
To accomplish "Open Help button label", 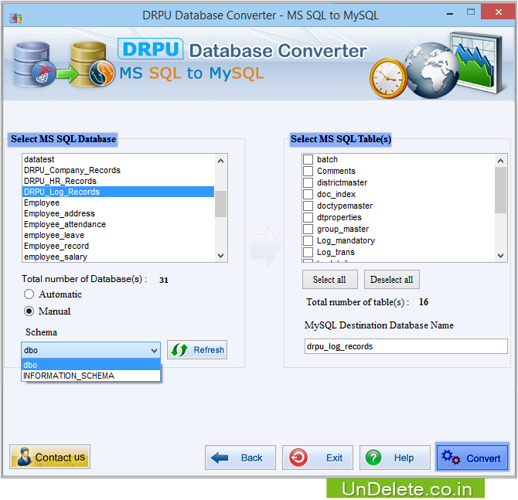I will pos(404,457).
